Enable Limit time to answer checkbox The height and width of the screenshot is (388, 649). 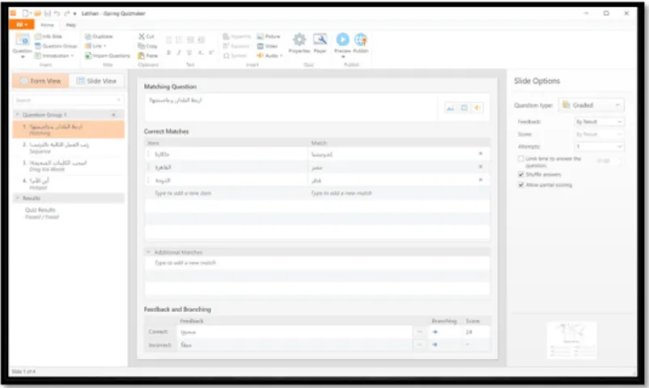click(521, 159)
